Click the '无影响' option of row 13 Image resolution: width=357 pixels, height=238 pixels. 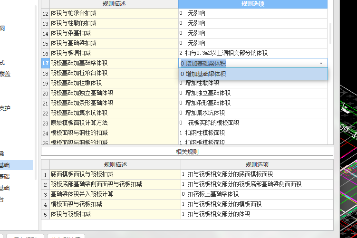coord(253,23)
